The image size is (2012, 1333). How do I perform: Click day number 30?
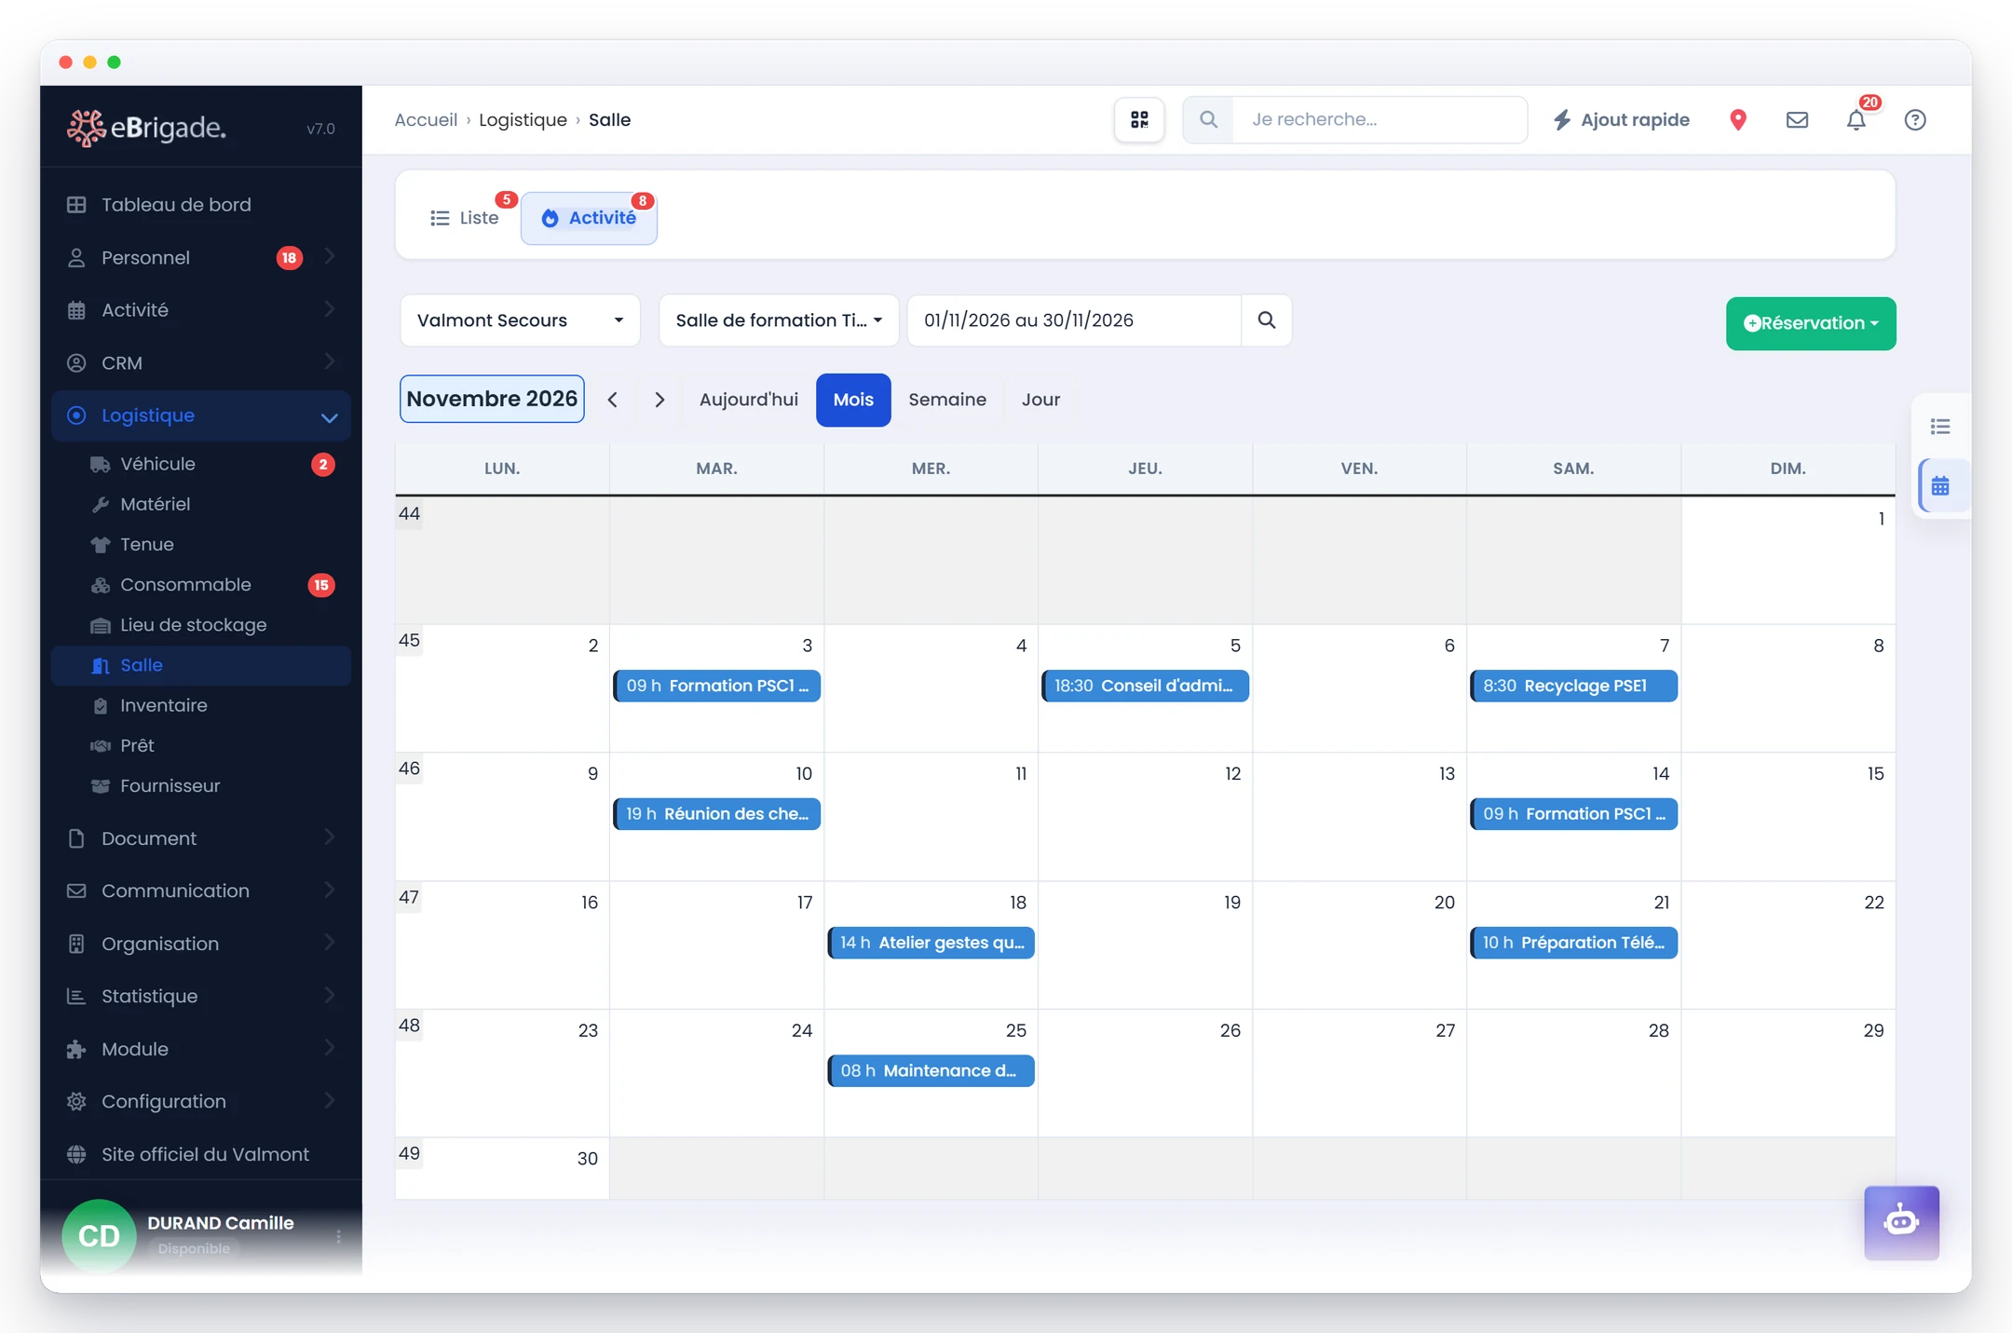(587, 1158)
